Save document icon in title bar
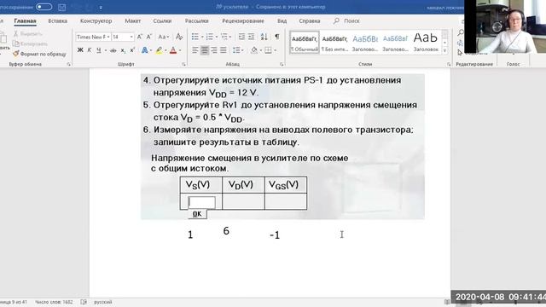The height and width of the screenshot is (307, 546). click(61, 7)
